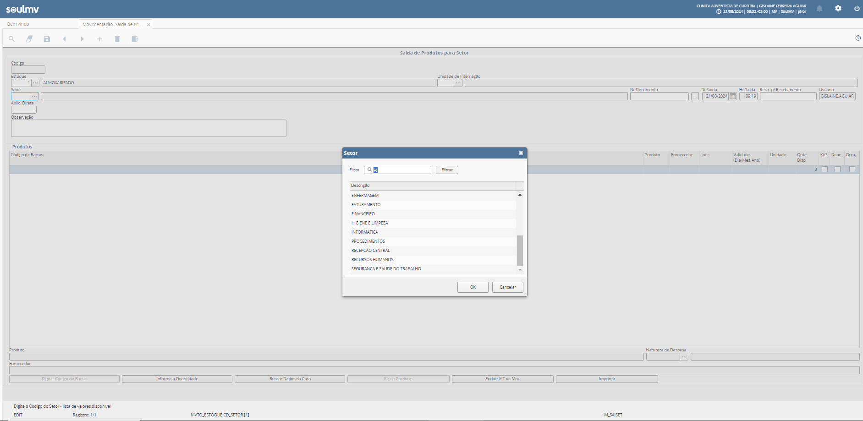Image resolution: width=863 pixels, height=421 pixels.
Task: Select FATURAMENTO in the Setor list
Action: 433,205
